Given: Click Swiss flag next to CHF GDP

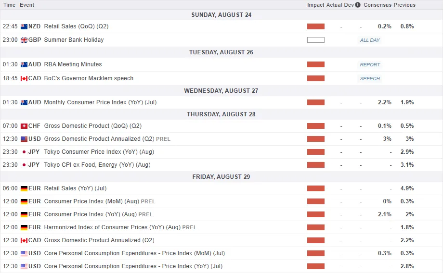Looking at the screenshot, I should 24,126.
